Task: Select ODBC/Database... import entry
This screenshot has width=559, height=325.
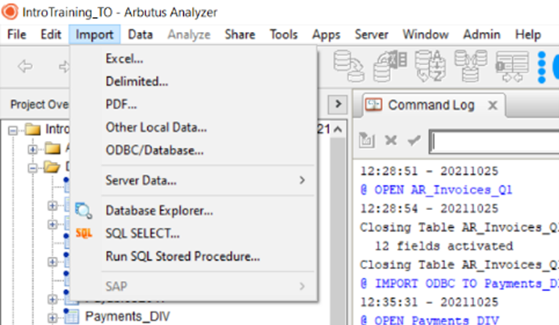Action: [193, 150]
